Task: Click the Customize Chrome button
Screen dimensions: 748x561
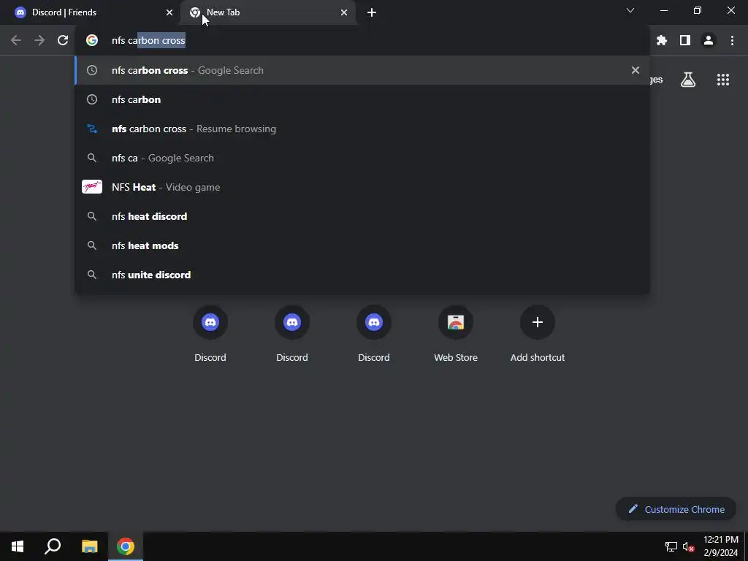Action: [676, 509]
